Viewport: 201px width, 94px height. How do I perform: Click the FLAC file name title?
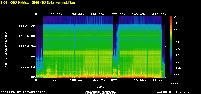39,2
